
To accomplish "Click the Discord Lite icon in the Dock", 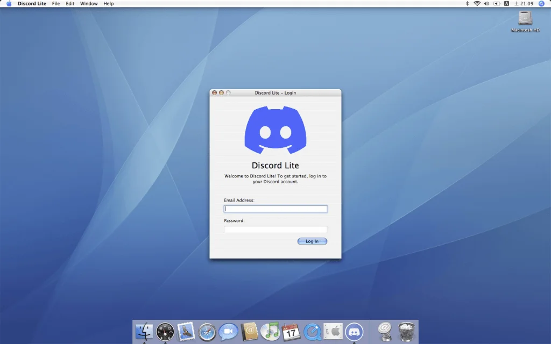I will point(354,332).
